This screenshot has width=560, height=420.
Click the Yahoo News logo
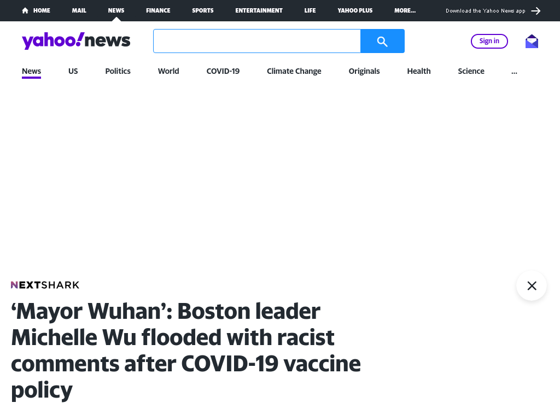pos(76,40)
